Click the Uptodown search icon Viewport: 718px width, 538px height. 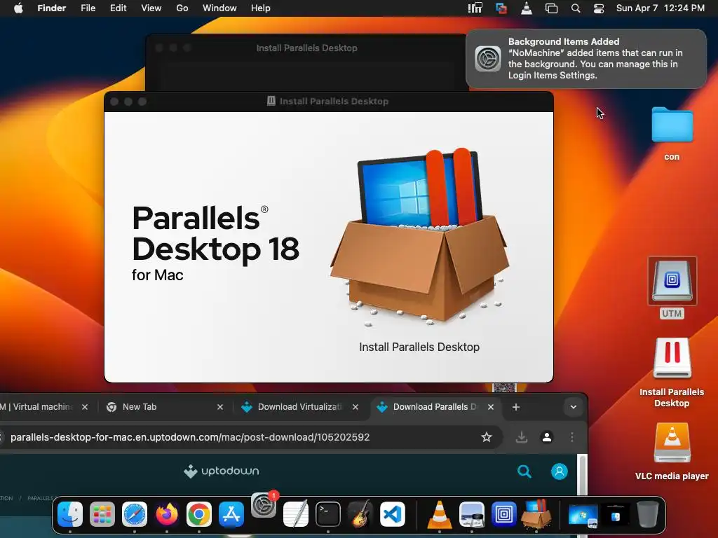coord(524,471)
